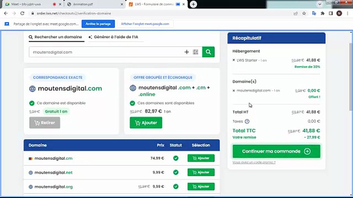353x198 pixels.
Task: Click Ajouter for moutensdigital.org
Action: pyautogui.click(x=201, y=186)
